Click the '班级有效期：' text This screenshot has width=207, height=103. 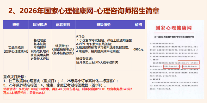tap(85, 59)
